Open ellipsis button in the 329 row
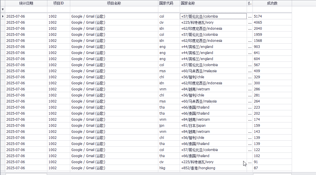 pos(250,77)
